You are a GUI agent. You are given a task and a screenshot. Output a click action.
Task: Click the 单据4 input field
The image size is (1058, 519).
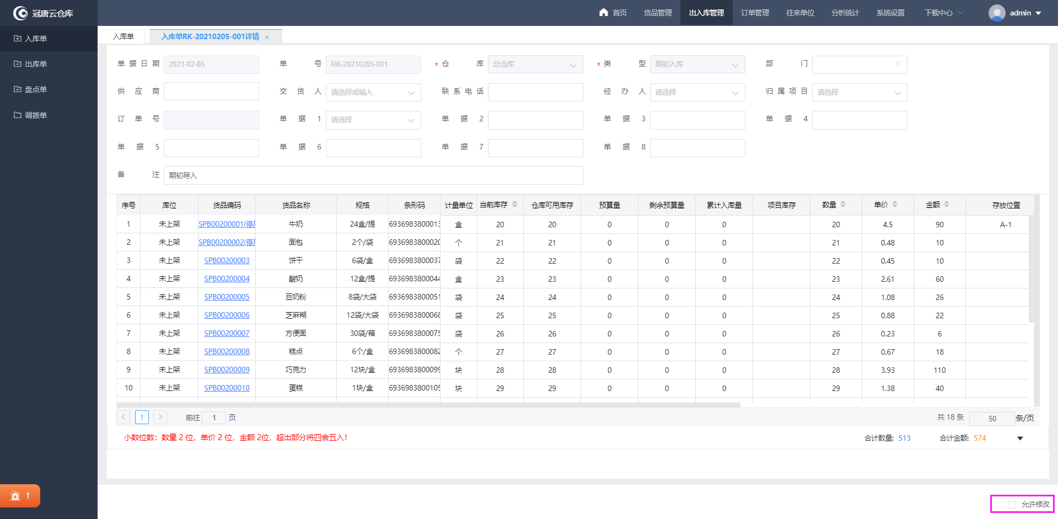click(860, 120)
